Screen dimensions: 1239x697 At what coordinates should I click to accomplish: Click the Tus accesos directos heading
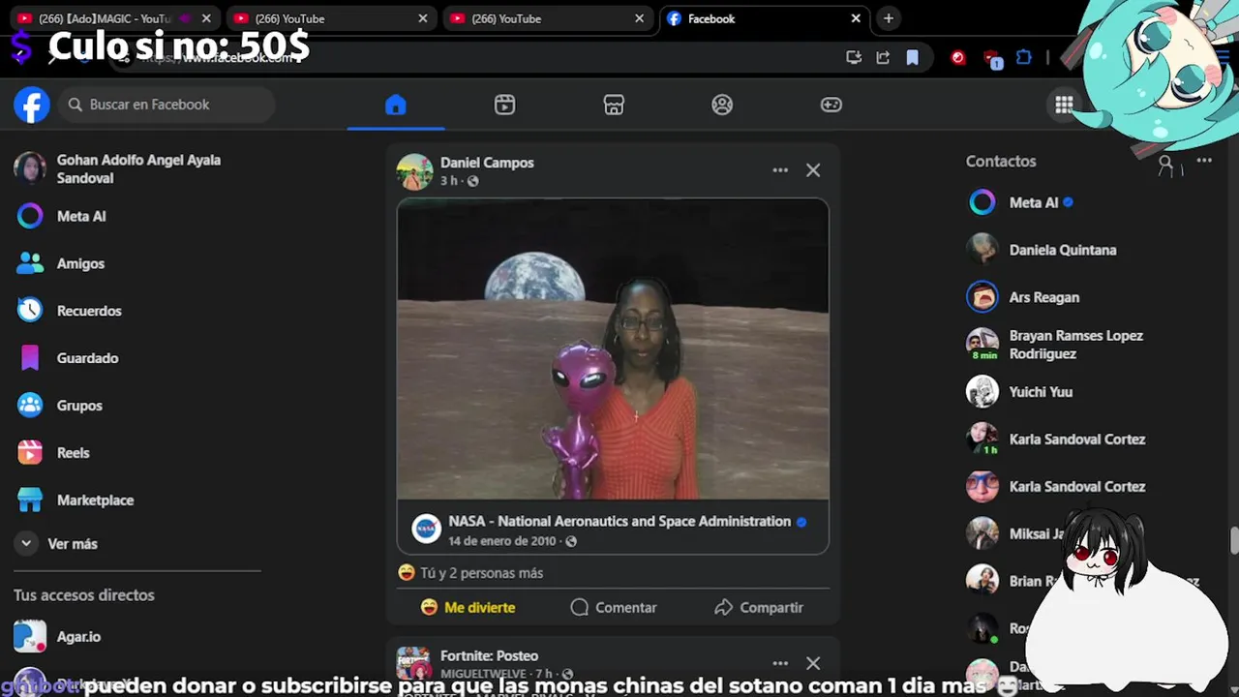pos(84,595)
